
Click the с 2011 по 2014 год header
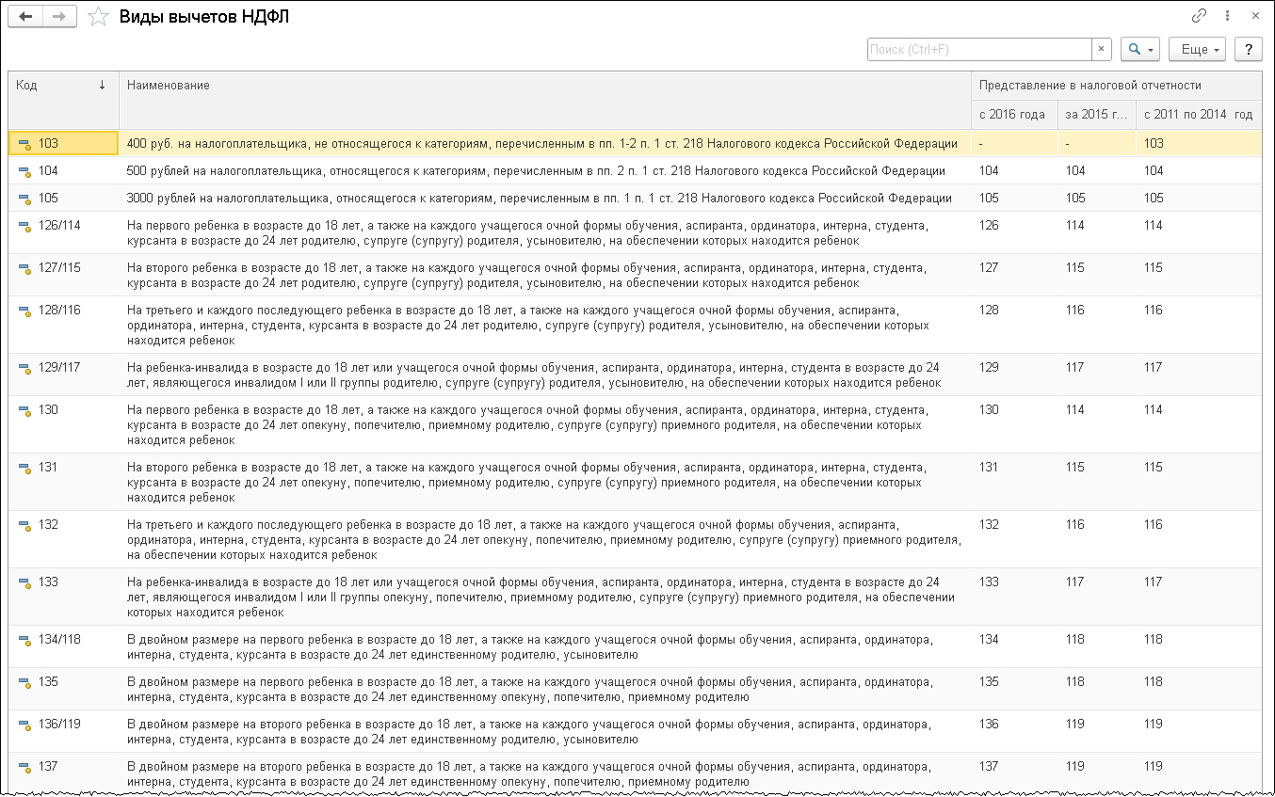[1199, 114]
